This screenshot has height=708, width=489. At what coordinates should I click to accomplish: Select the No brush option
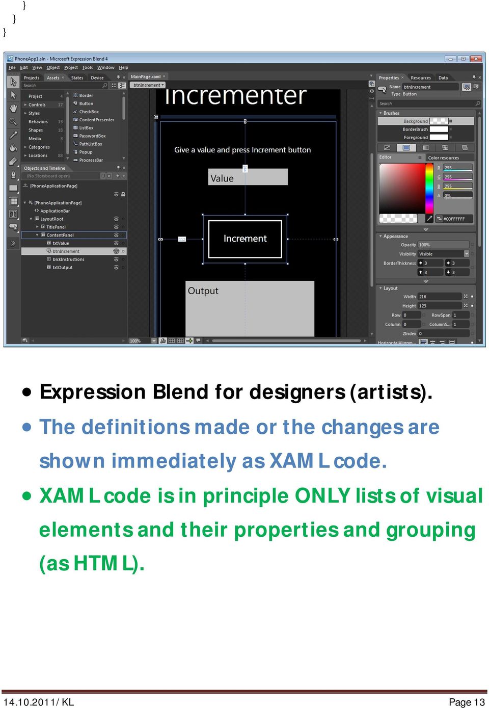click(387, 148)
